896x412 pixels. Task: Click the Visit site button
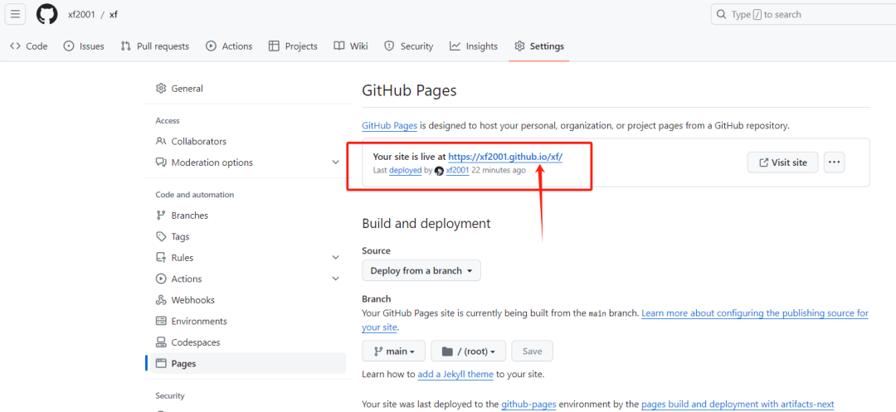pos(783,162)
